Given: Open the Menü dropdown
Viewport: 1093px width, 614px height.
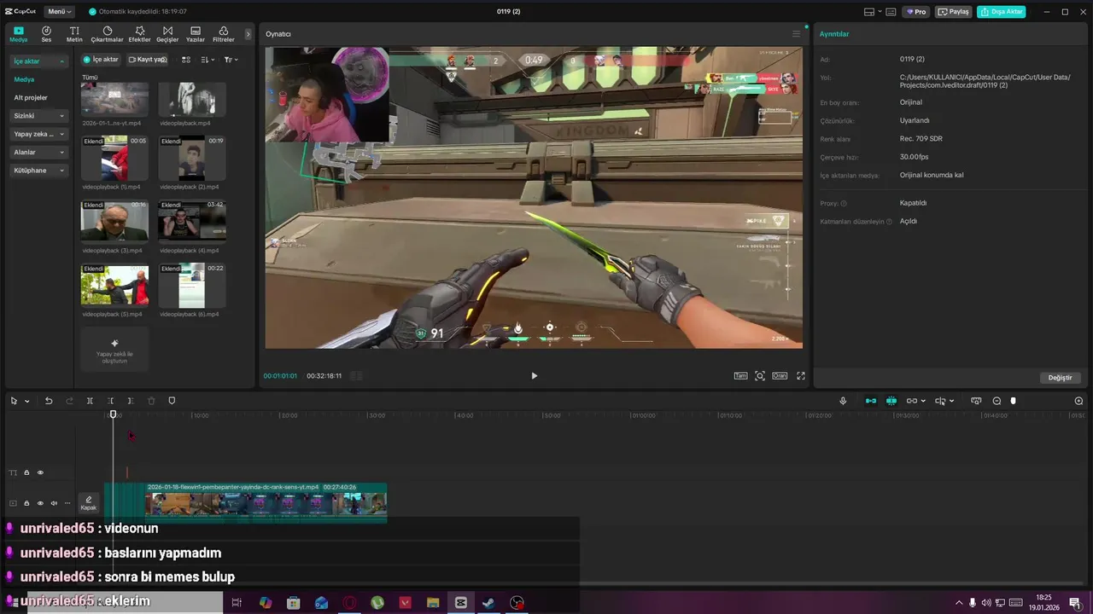Looking at the screenshot, I should [x=60, y=12].
